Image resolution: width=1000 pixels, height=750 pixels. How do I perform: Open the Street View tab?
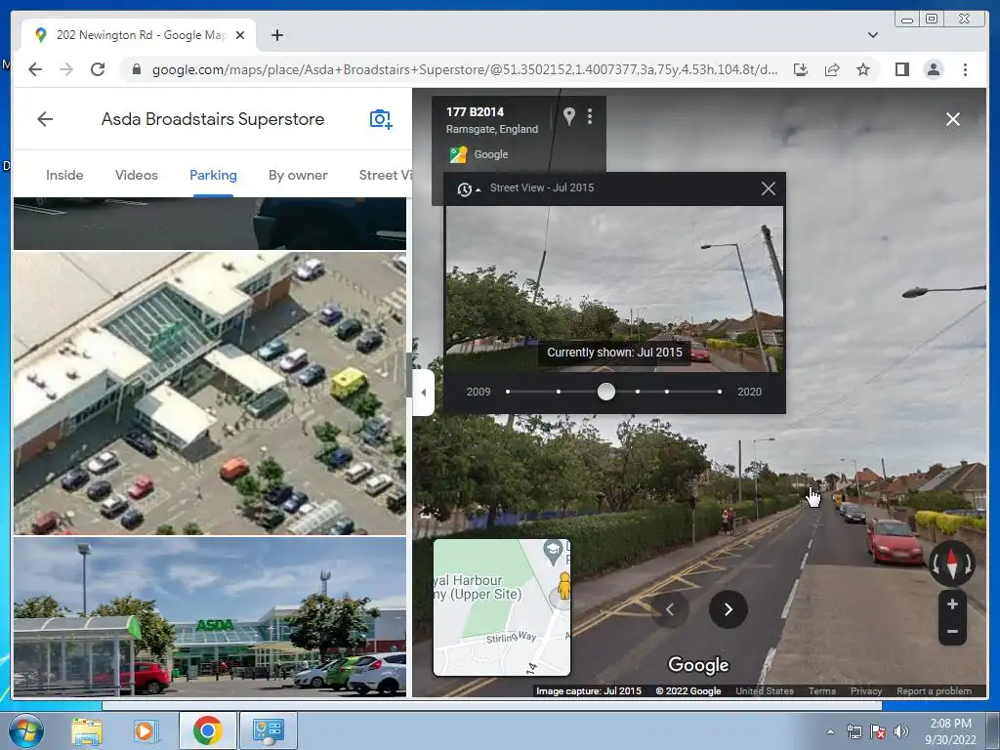coord(385,175)
